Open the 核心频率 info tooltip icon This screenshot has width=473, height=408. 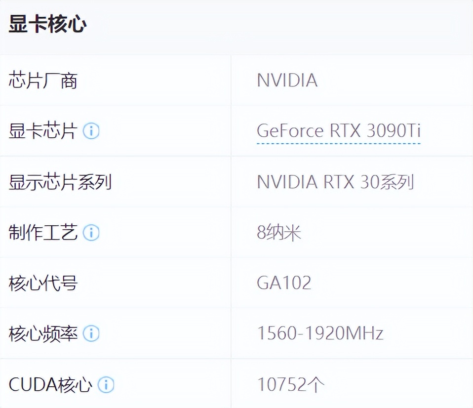[91, 334]
